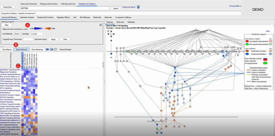Collapse navigation controls with double chevron

(108, 31)
